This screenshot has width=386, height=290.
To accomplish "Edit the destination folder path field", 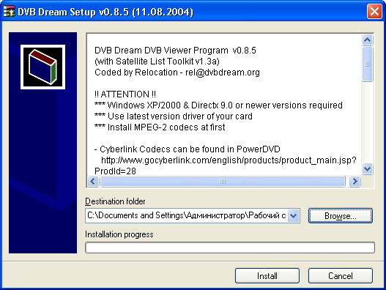I will tap(187, 216).
